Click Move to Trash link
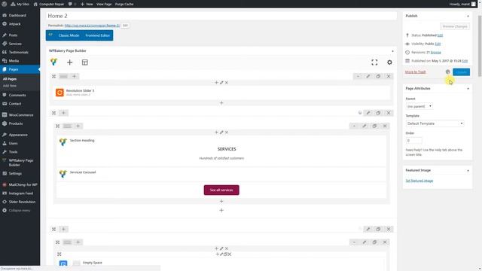This screenshot has height=271, width=482. pyautogui.click(x=415, y=72)
